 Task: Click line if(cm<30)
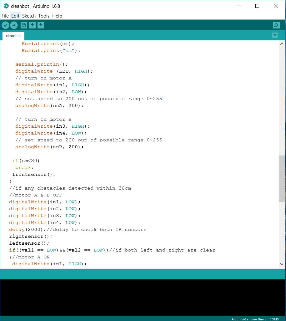(26, 161)
